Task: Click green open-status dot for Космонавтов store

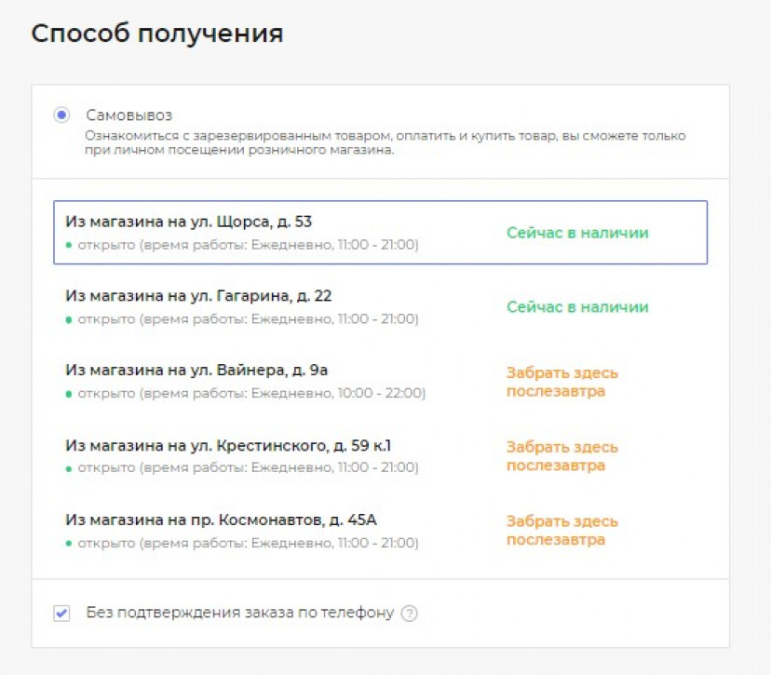Action: [x=69, y=543]
